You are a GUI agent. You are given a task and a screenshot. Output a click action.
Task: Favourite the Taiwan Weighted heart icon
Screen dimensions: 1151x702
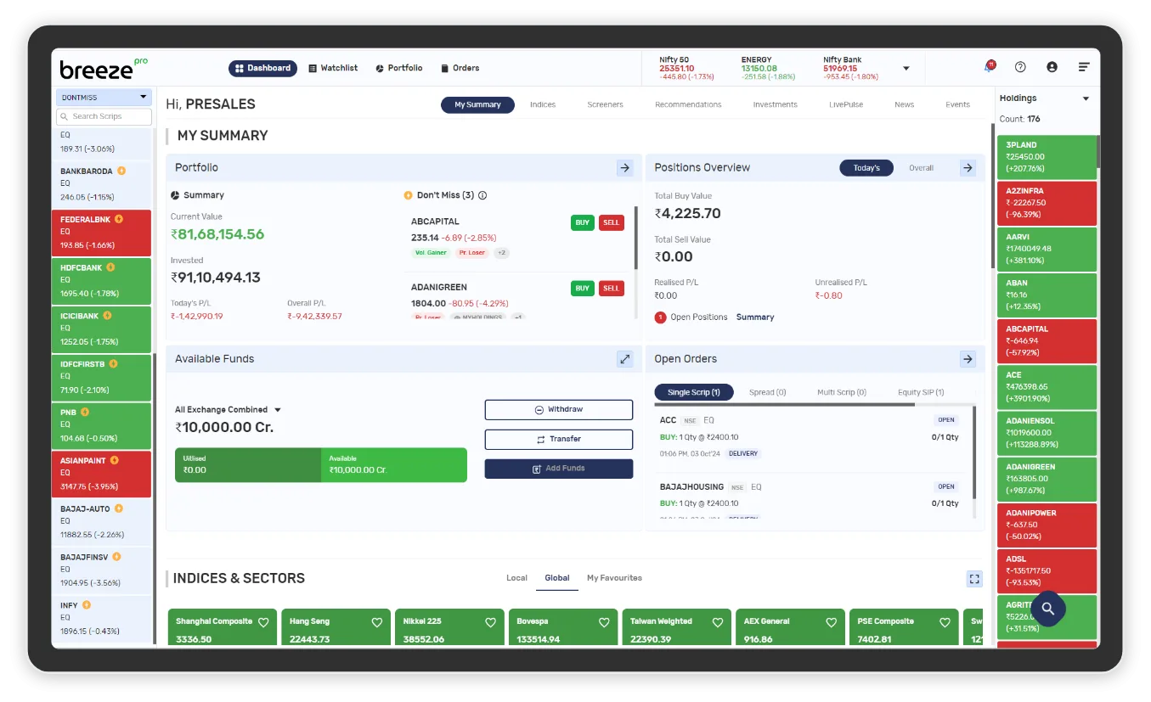(x=718, y=622)
